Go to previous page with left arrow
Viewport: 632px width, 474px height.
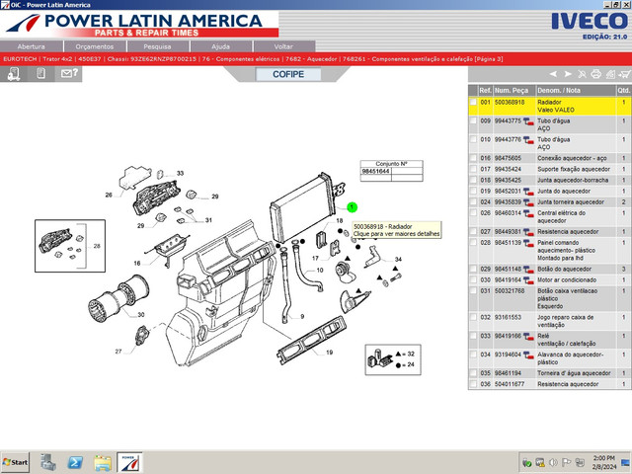pyautogui.click(x=553, y=74)
